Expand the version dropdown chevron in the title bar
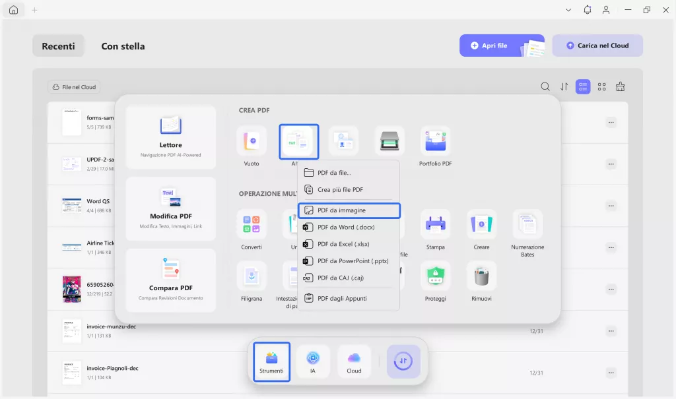Viewport: 676px width, 399px height. tap(569, 10)
